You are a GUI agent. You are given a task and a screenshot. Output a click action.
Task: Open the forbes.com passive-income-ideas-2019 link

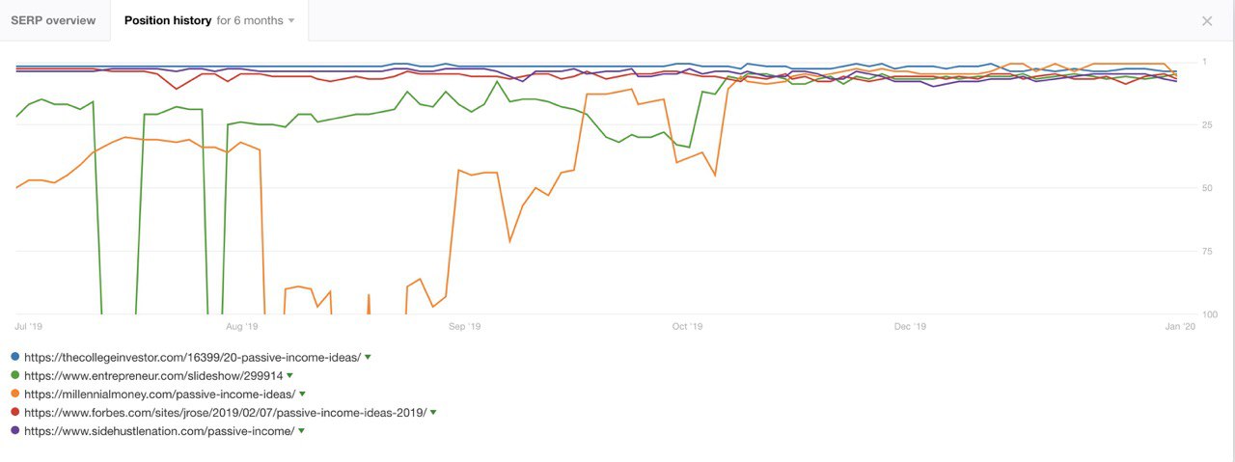[x=225, y=412]
